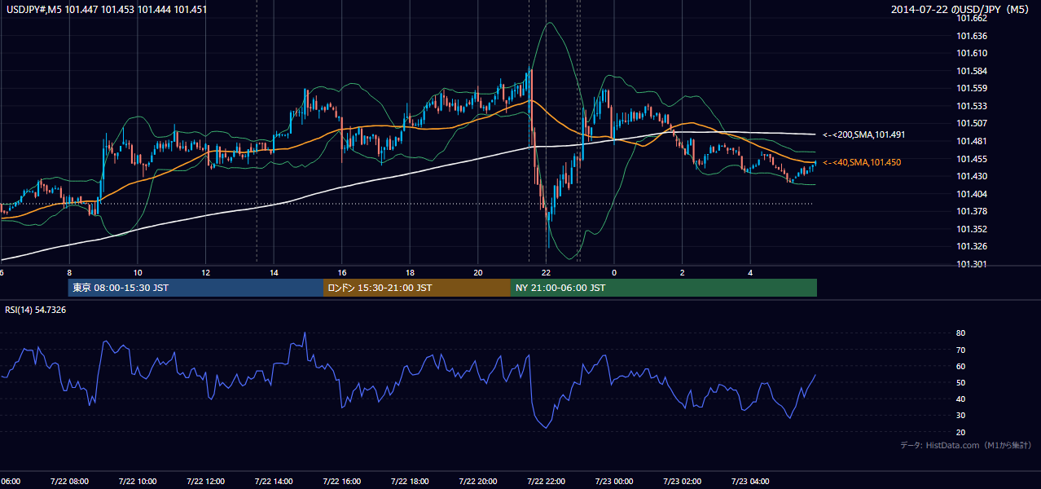Click hour label 14 under the price chart
Image resolution: width=1041 pixels, height=489 pixels.
(274, 273)
